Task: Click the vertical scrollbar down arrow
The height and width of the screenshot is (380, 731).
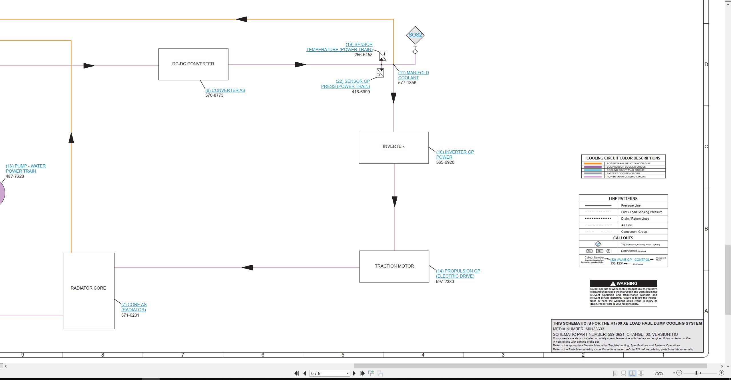Action: click(728, 366)
